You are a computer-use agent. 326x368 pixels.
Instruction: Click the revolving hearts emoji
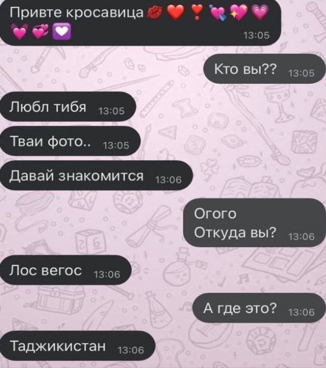(40, 32)
